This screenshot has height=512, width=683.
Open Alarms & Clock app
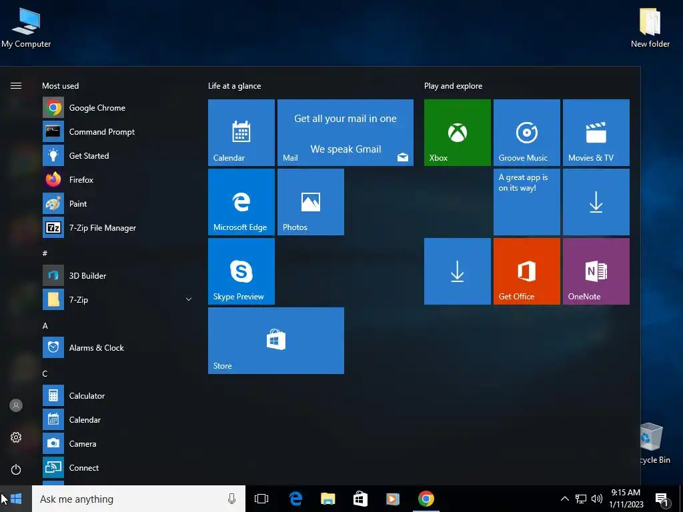(x=117, y=347)
